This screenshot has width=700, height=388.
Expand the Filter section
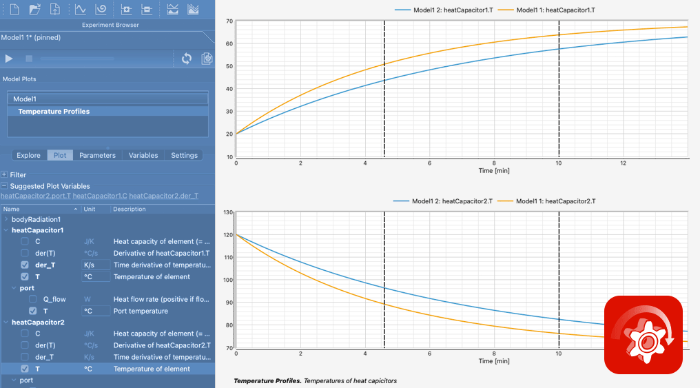click(4, 174)
